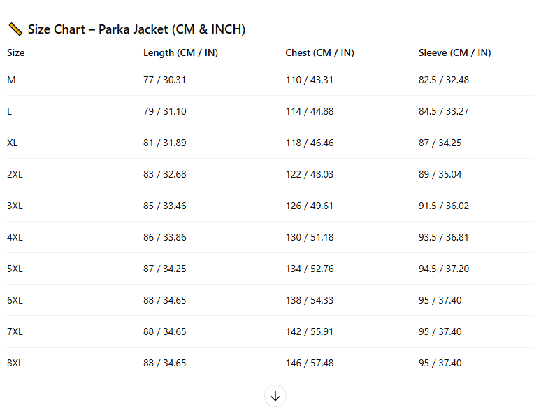Click the Sleeve (CM / IN) column header
The image size is (534, 414).
(x=454, y=52)
